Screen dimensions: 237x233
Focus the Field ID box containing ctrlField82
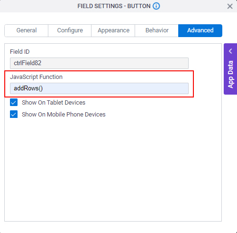(x=99, y=63)
